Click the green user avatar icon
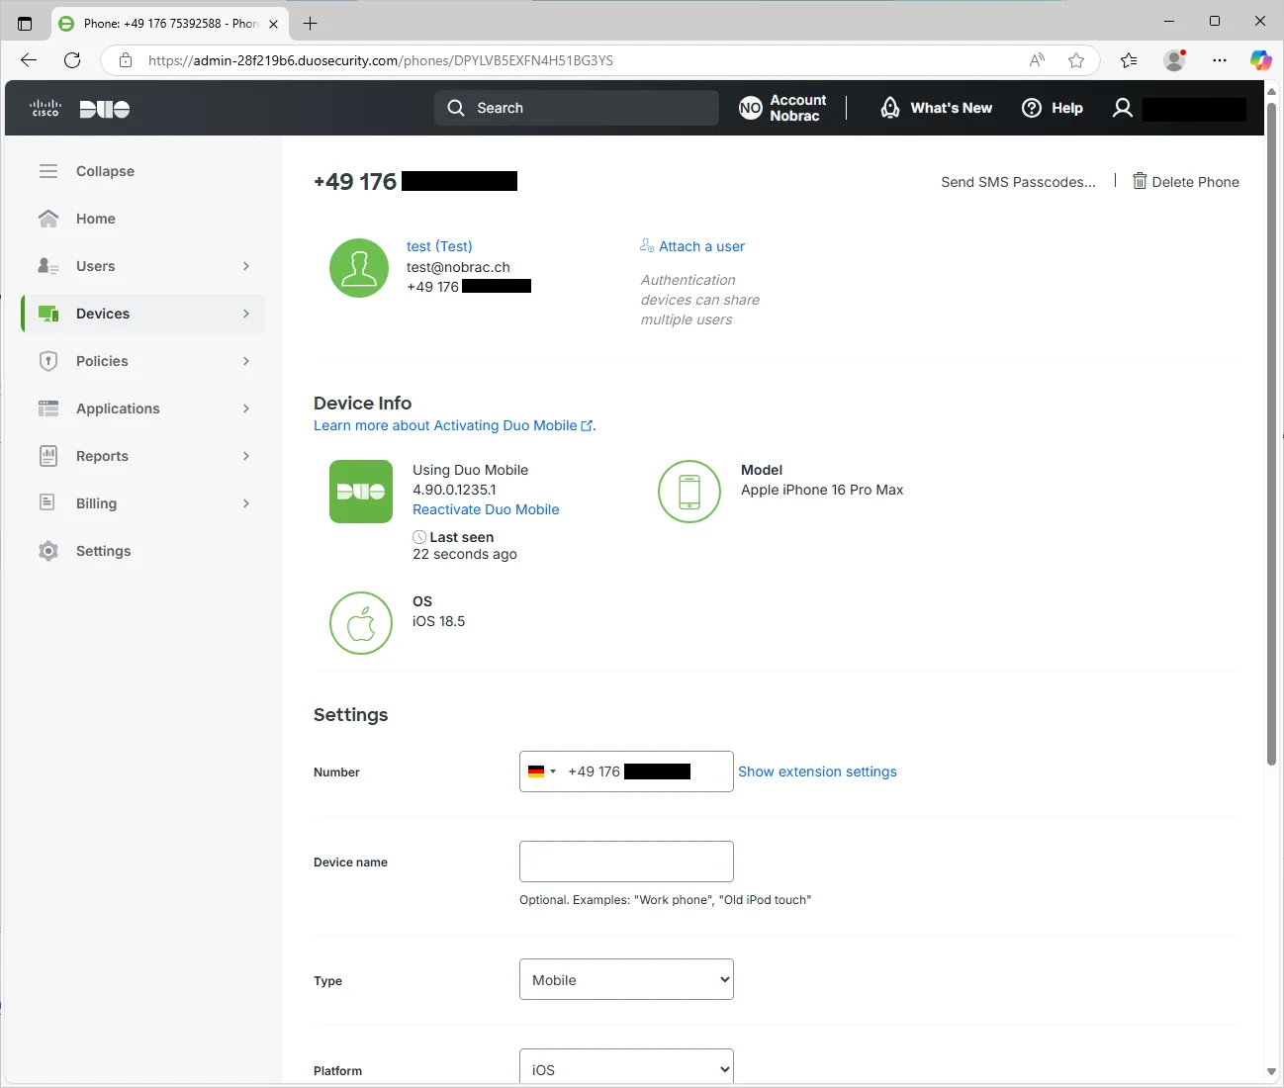 pyautogui.click(x=359, y=268)
